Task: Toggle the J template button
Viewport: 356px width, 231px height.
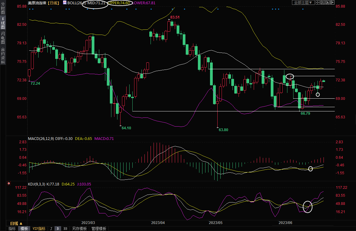Action: pyautogui.click(x=51, y=229)
